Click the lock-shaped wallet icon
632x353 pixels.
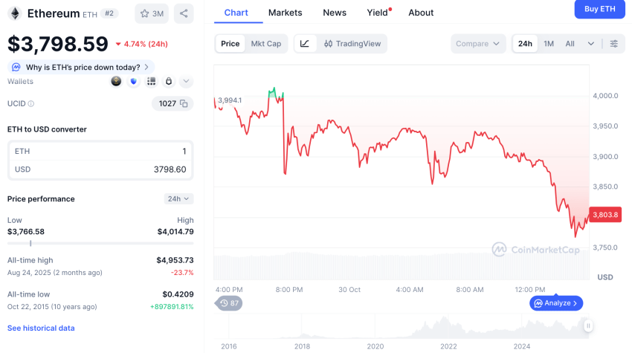tap(169, 82)
